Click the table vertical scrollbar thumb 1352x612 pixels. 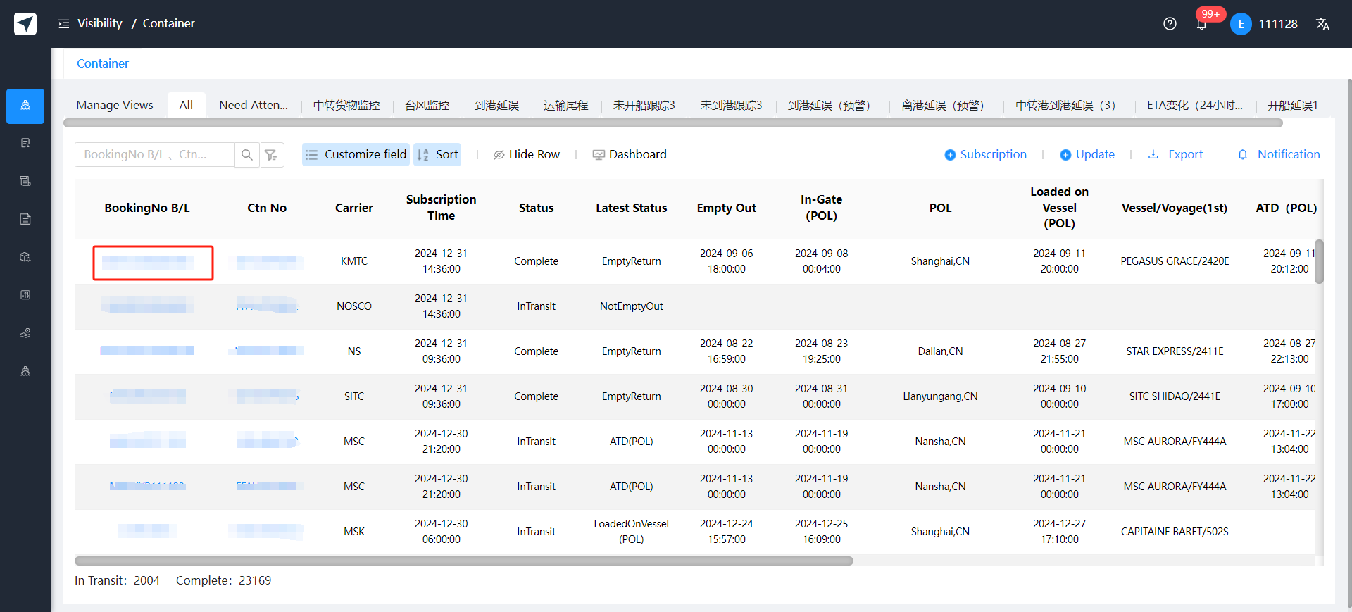(x=1319, y=261)
